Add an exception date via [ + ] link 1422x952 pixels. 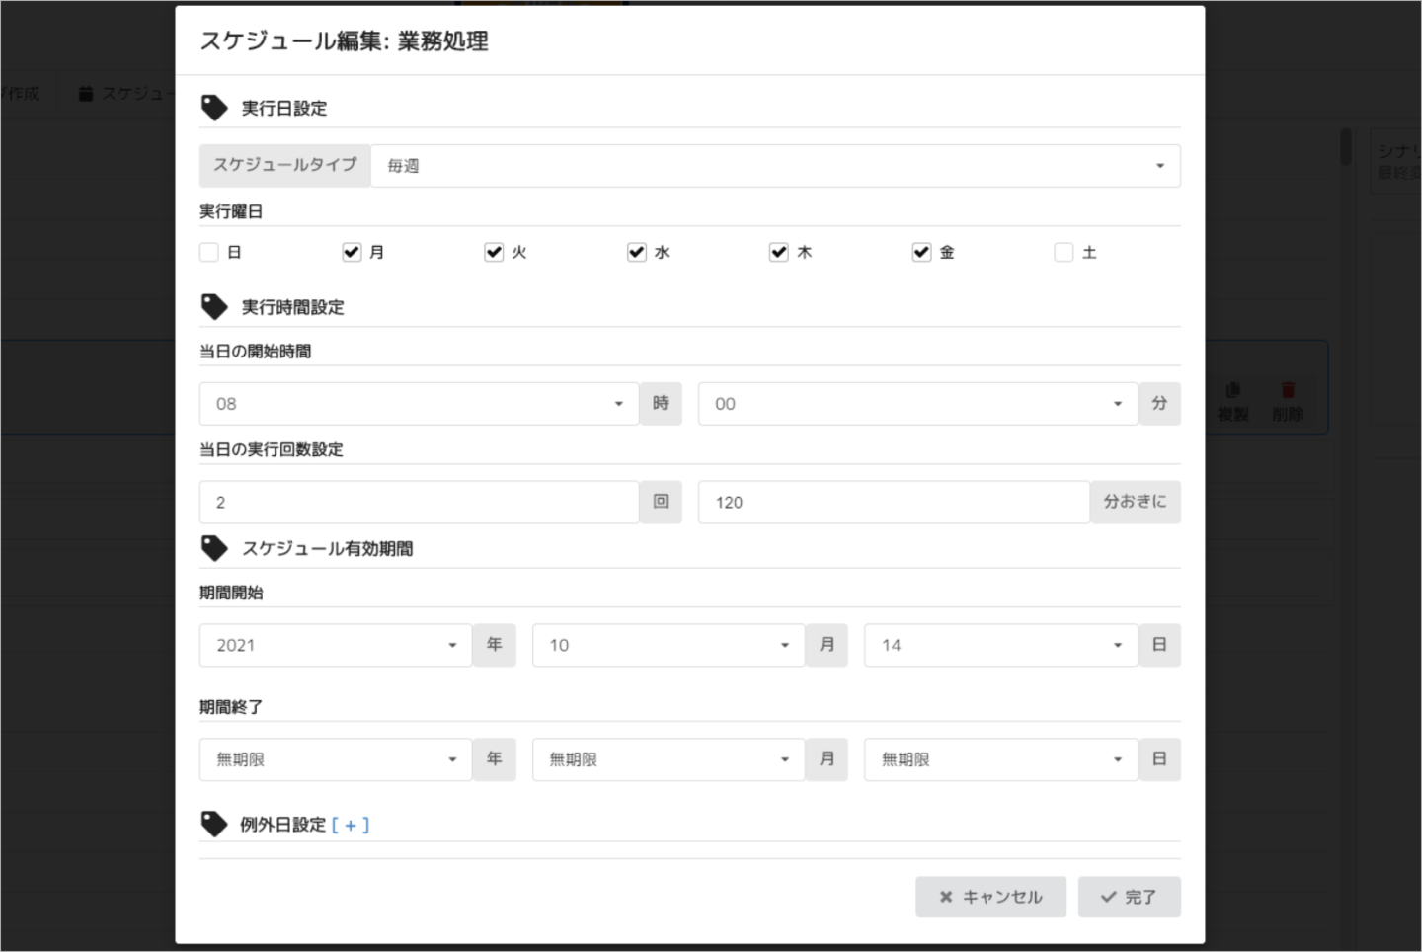coord(351,825)
